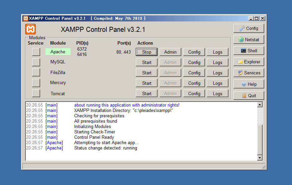Click the disabled FileZilla Admin button
Image resolution: width=292 pixels, height=185 pixels.
coord(170,73)
